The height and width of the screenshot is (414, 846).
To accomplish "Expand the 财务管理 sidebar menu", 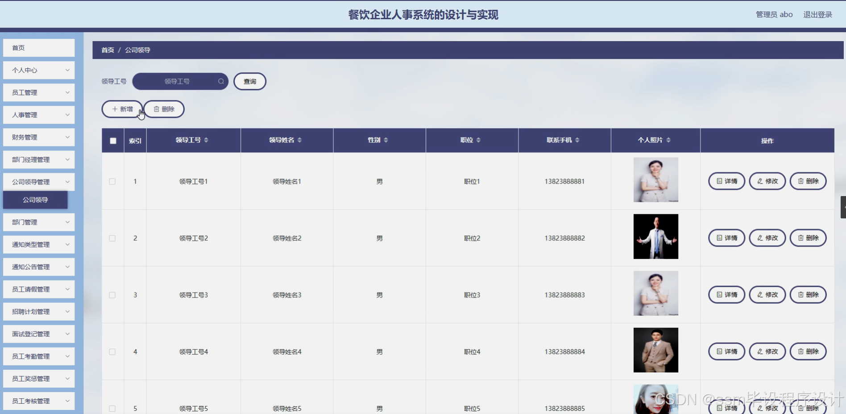I will click(x=39, y=137).
